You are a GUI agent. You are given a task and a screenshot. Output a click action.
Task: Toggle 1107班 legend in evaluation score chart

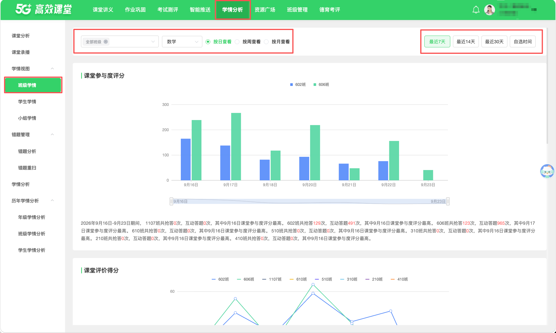click(272, 279)
